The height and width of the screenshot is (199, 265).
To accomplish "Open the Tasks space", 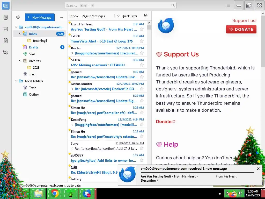I will [6, 41].
